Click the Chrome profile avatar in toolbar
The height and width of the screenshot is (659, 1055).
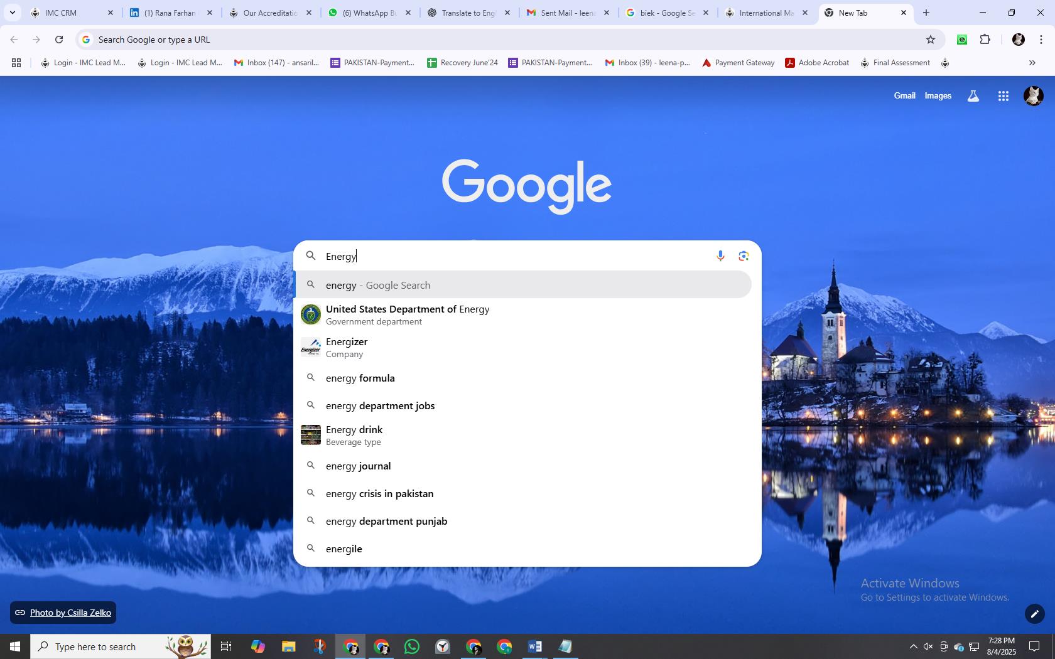[1018, 40]
